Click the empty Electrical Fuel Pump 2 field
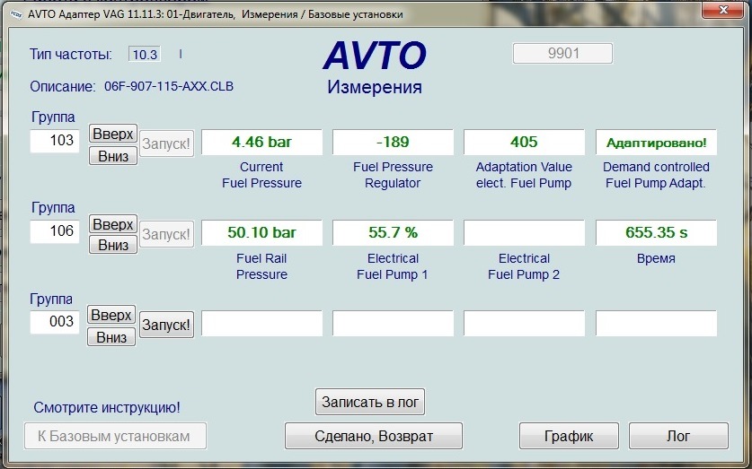The image size is (752, 469). [524, 232]
